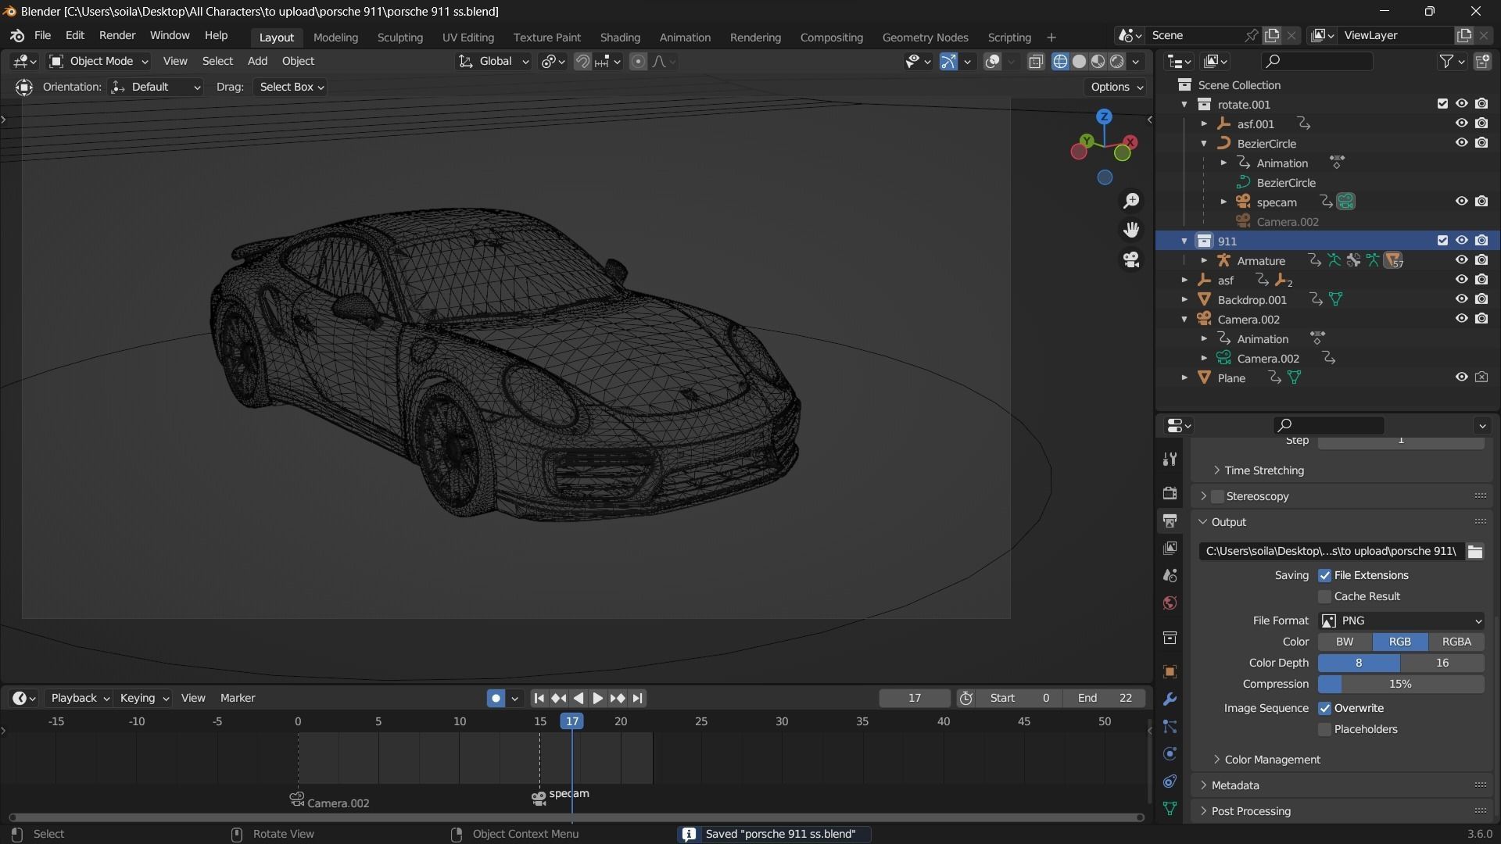Open the Modifiers properties tab
Image resolution: width=1501 pixels, height=844 pixels.
[1170, 699]
